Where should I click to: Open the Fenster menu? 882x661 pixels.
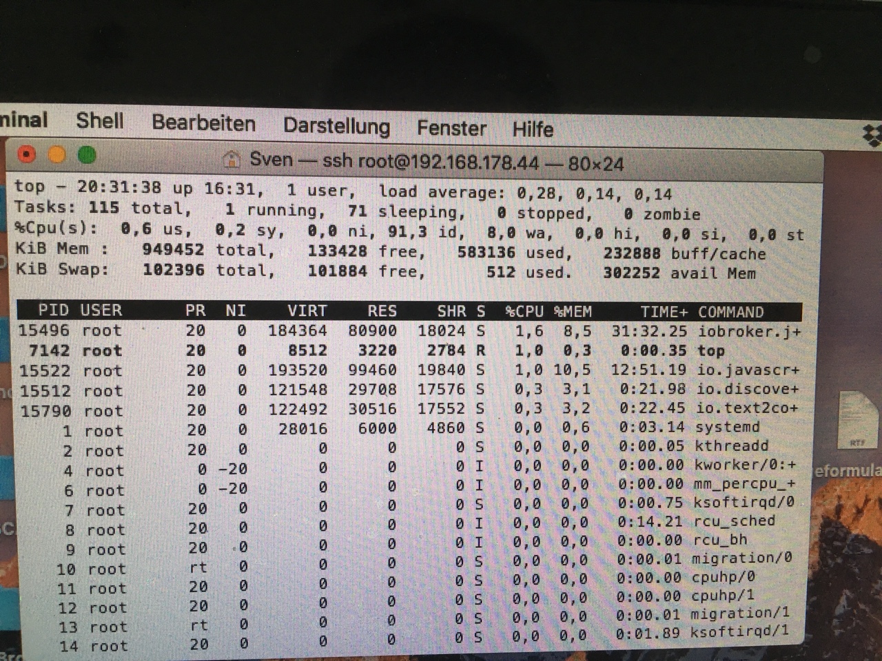click(x=451, y=128)
